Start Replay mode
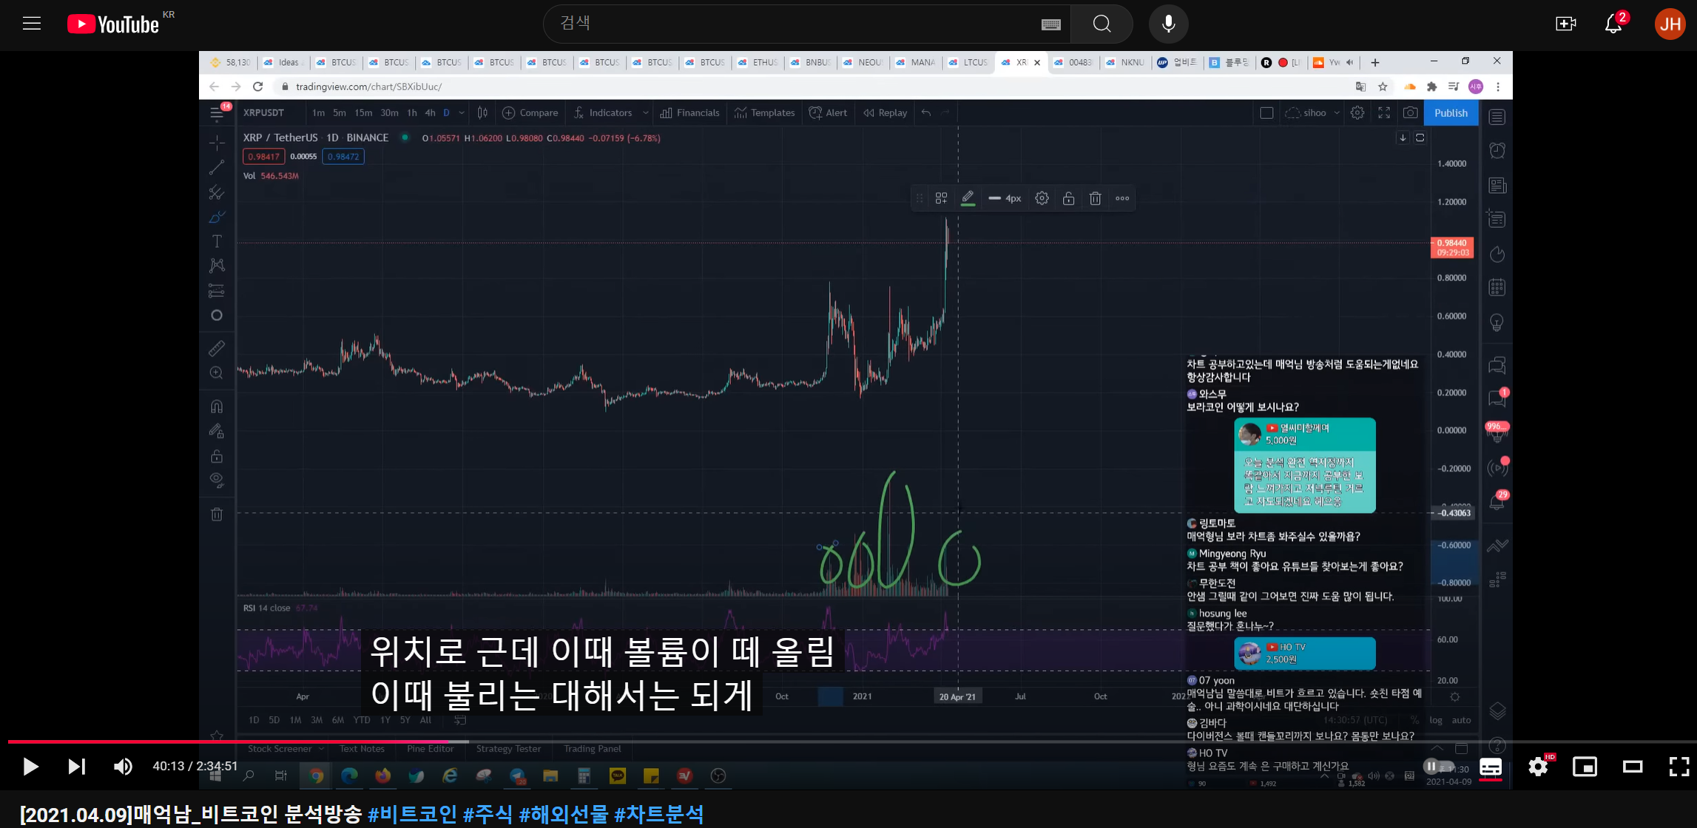Screen dimensions: 1697x828 [x=885, y=112]
